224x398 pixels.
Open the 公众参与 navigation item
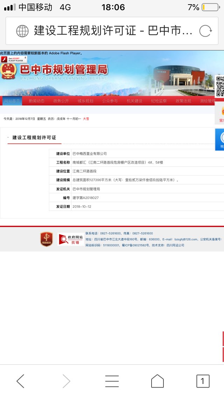tap(110, 101)
